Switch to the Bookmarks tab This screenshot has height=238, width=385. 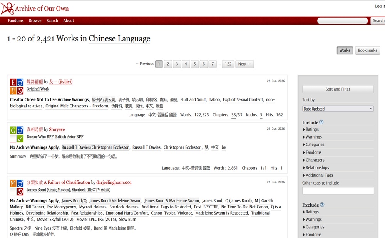(367, 50)
